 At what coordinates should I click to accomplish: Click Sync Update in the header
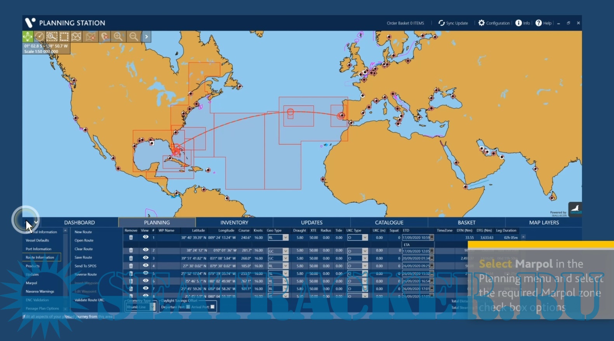[x=453, y=23]
